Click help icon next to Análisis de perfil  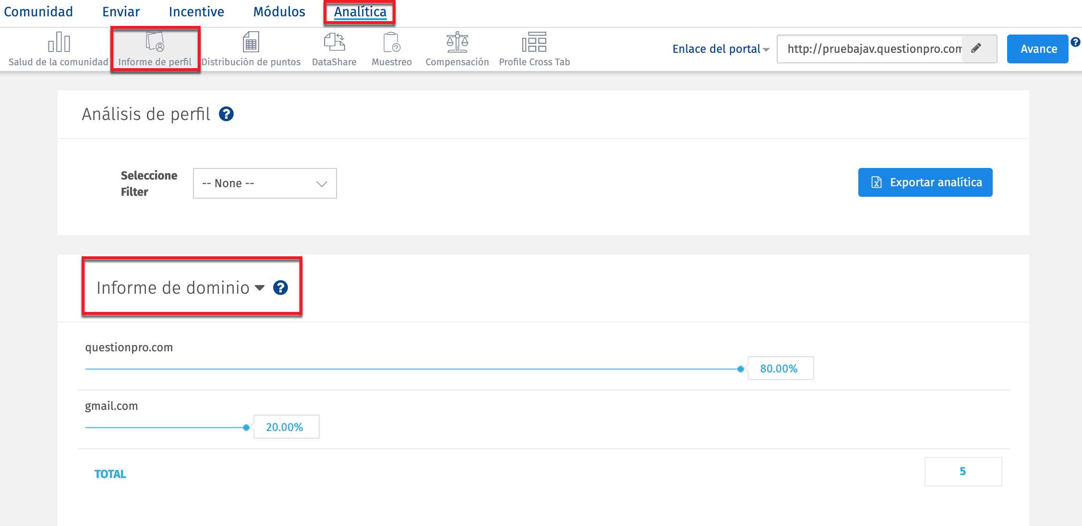226,114
